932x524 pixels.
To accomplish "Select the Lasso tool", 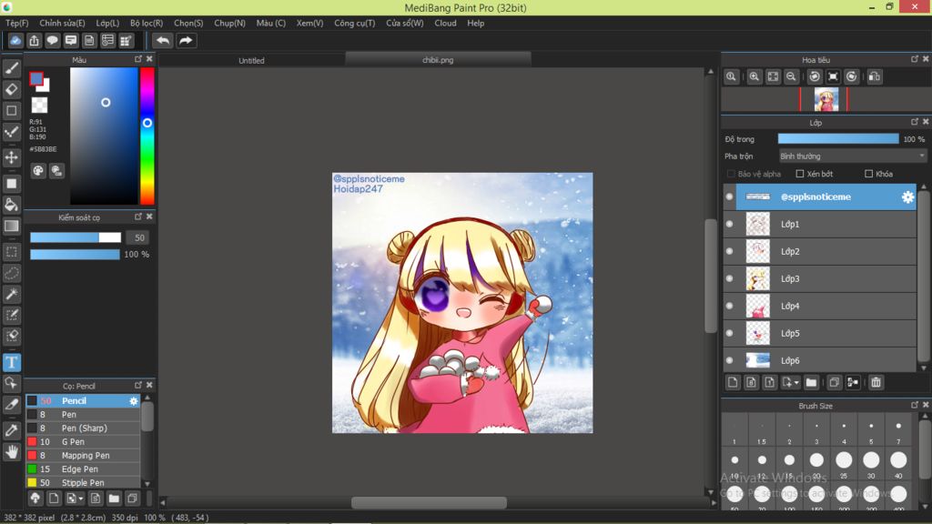I will pyautogui.click(x=11, y=273).
